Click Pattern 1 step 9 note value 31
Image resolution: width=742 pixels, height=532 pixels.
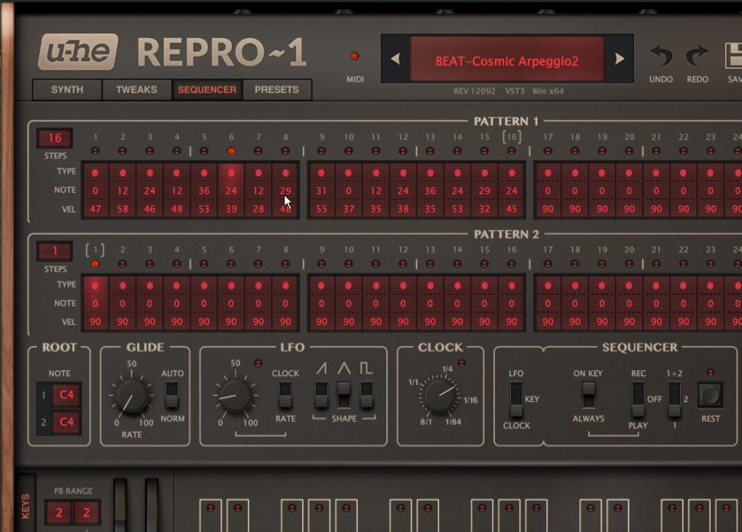tap(321, 191)
